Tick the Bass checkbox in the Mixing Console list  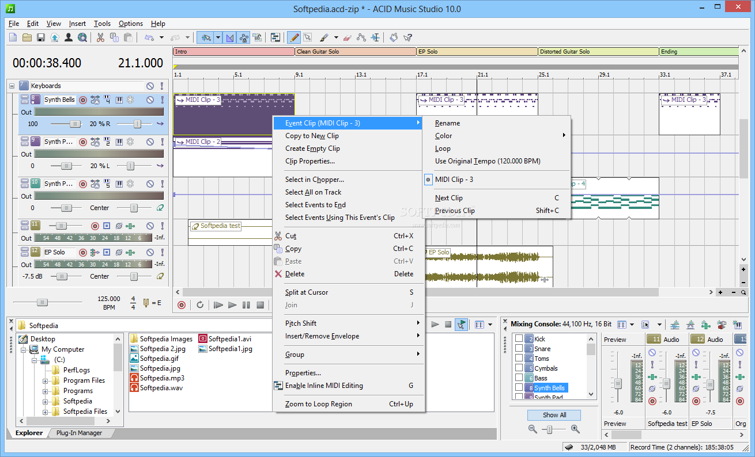coord(519,378)
